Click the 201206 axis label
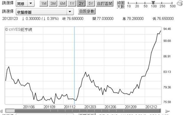The image size is (183, 115). click(110, 107)
